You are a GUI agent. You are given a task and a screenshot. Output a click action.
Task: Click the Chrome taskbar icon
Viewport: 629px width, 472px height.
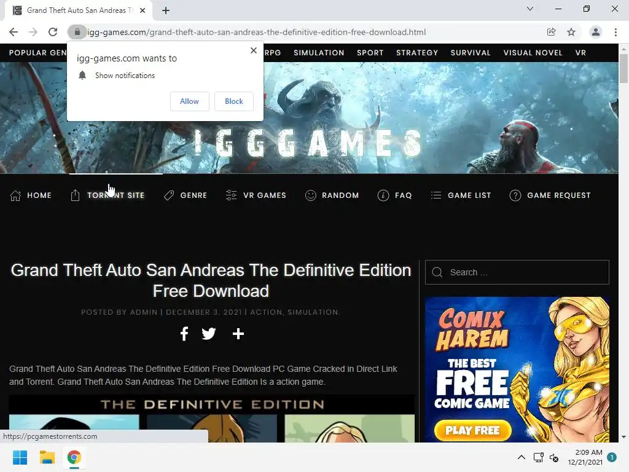pos(74,457)
